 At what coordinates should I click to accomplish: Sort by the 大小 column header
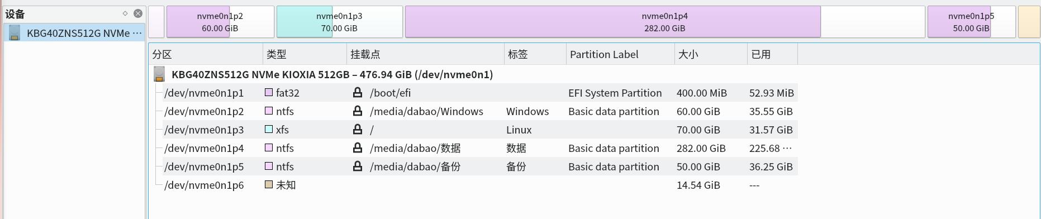click(711, 54)
